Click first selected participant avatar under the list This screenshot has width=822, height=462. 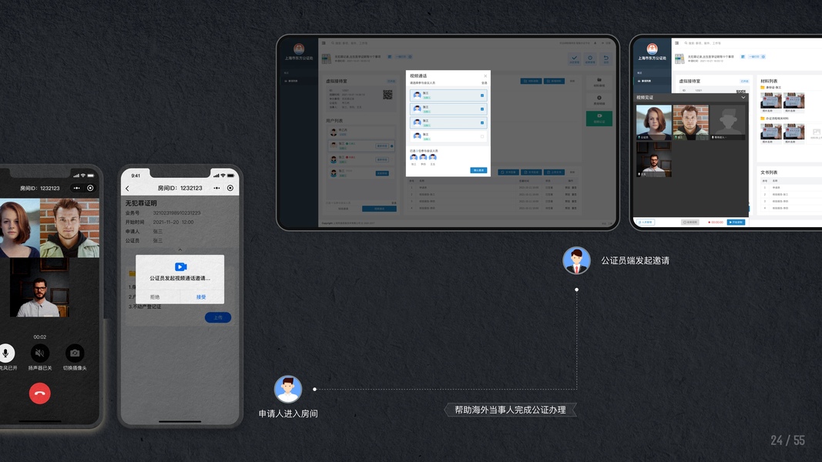point(414,158)
